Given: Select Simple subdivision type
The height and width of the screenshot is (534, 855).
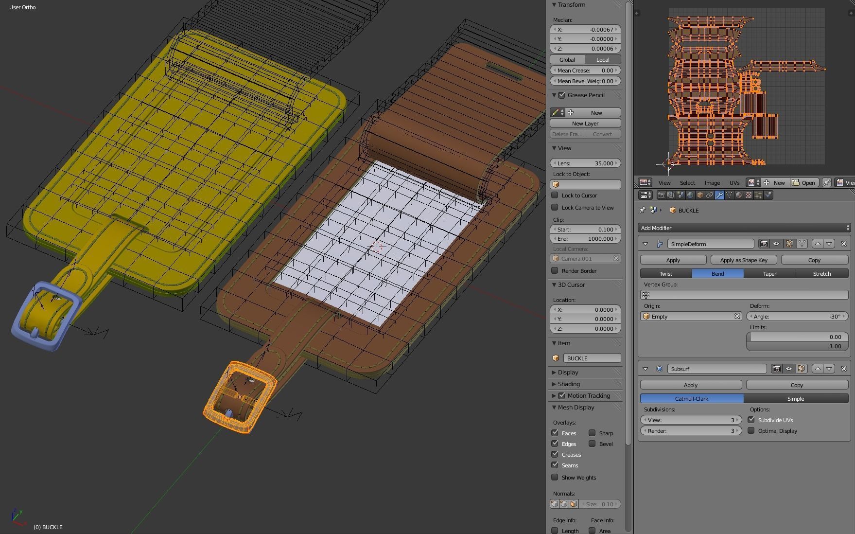Looking at the screenshot, I should point(796,398).
